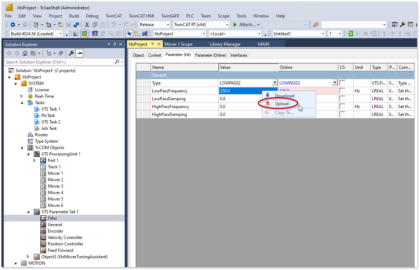Toggle the CS checkbox for LowPassDamping row
This screenshot has width=420, height=270.
(x=342, y=98)
